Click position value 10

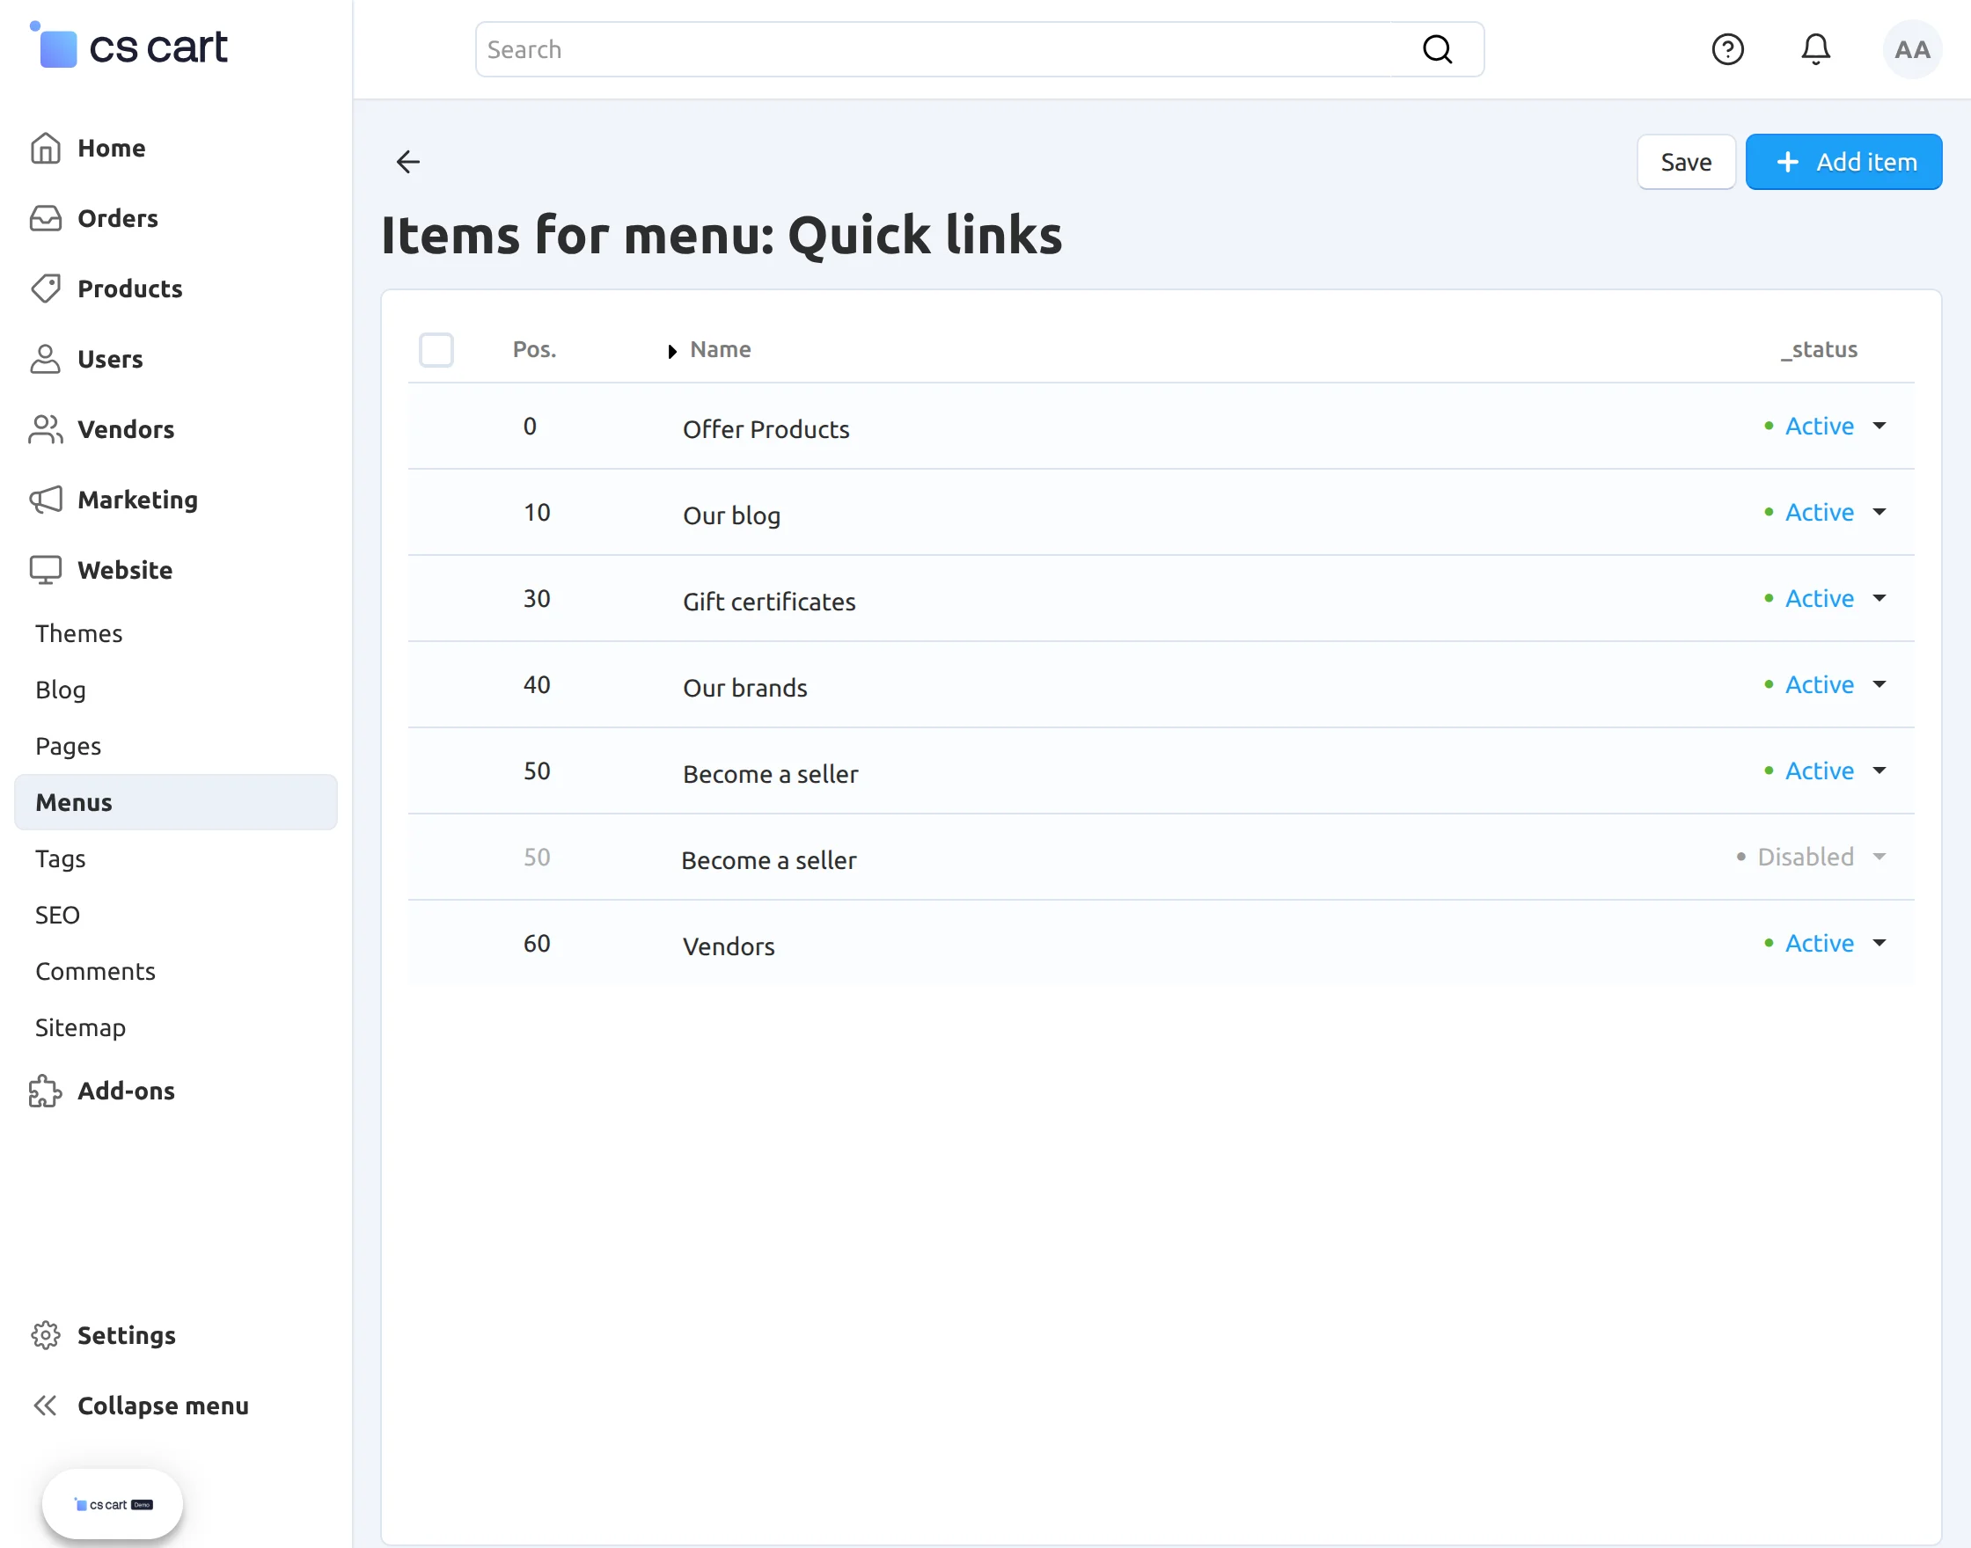point(537,512)
